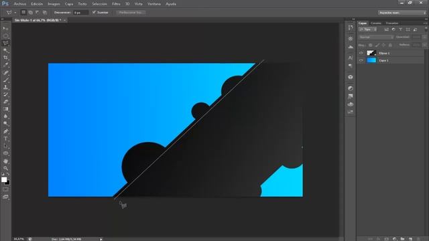Screen dimensions: 429x241
Task: Open the Imagen menu
Action: (x=54, y=4)
